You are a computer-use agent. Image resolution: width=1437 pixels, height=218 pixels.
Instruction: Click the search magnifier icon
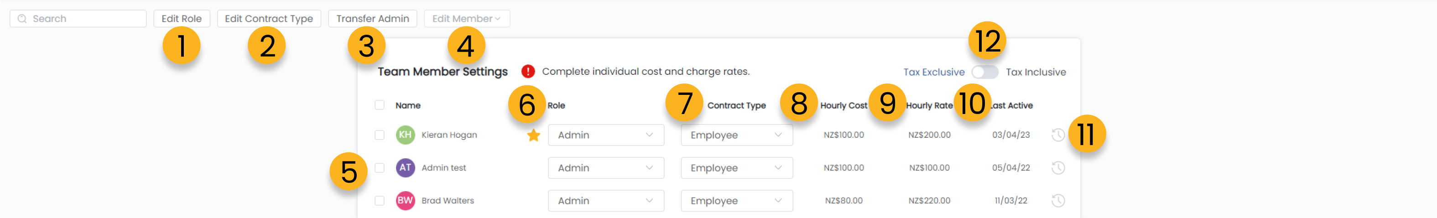(x=22, y=18)
